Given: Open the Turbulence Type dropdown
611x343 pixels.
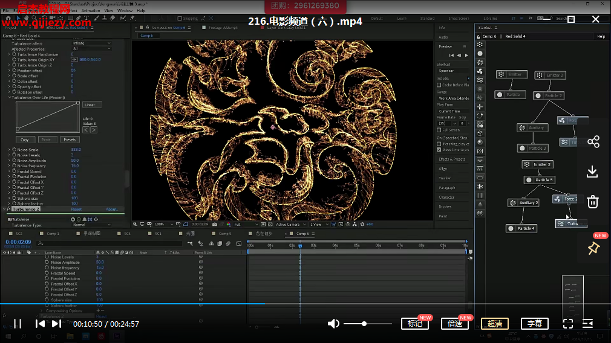Looking at the screenshot, I should pyautogui.click(x=91, y=225).
